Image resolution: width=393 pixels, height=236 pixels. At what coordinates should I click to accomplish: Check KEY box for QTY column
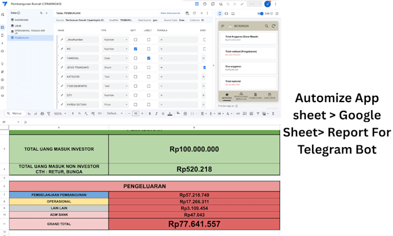pos(135,95)
